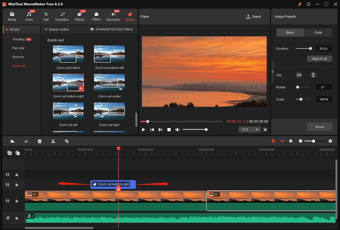This screenshot has height=230, width=340.
Task: Click the Search motion field
Action: [x=59, y=30]
